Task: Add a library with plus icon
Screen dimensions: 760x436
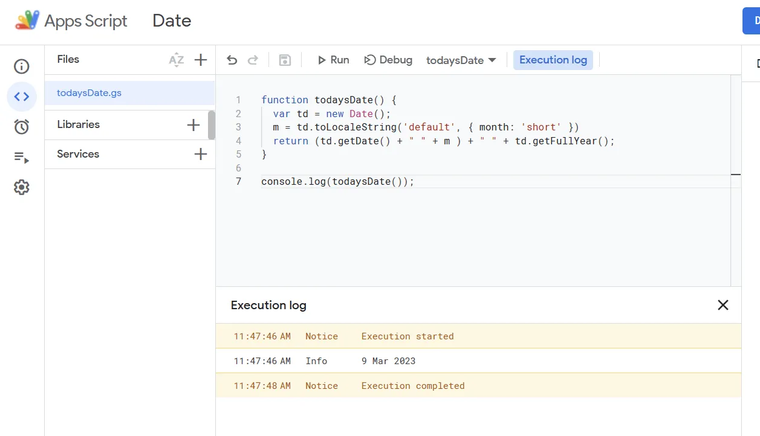Action: (x=193, y=125)
